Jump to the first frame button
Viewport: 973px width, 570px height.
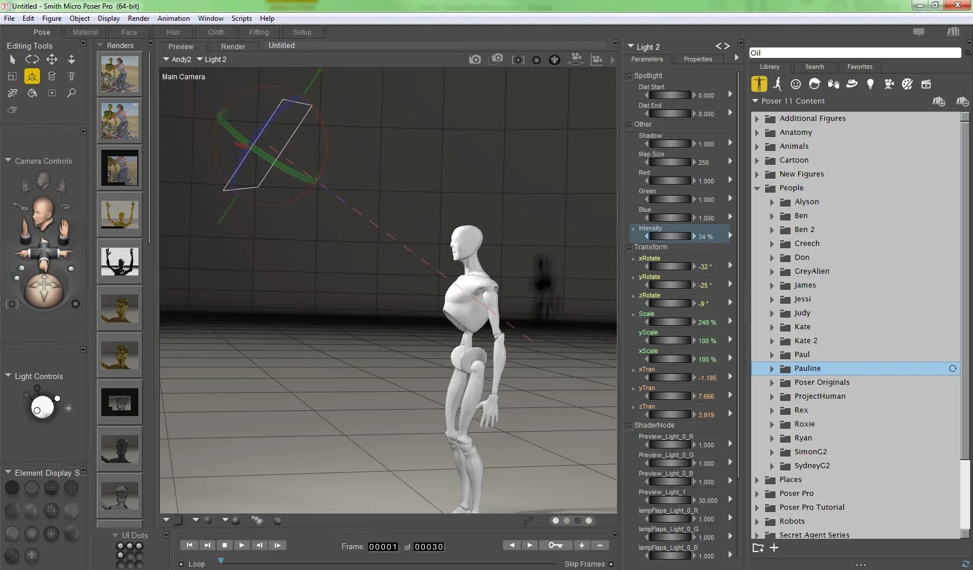(189, 545)
